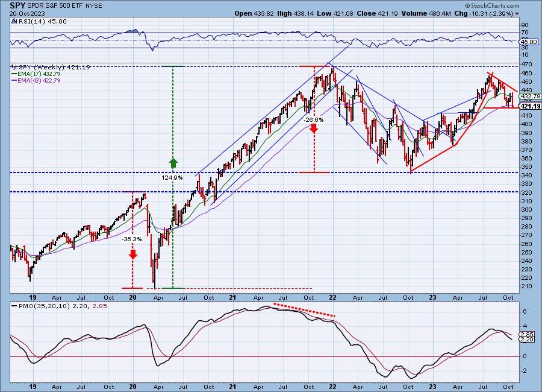
Task: Click the 432.79 EMA tag on price axis
Action: (530, 96)
